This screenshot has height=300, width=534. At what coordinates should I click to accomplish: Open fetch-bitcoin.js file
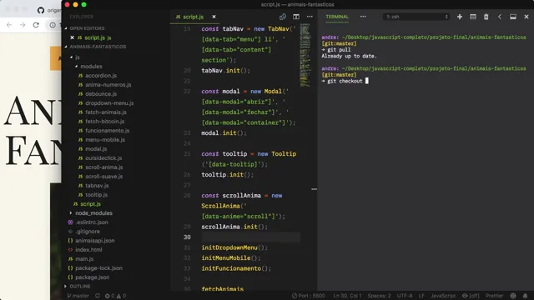tap(104, 122)
